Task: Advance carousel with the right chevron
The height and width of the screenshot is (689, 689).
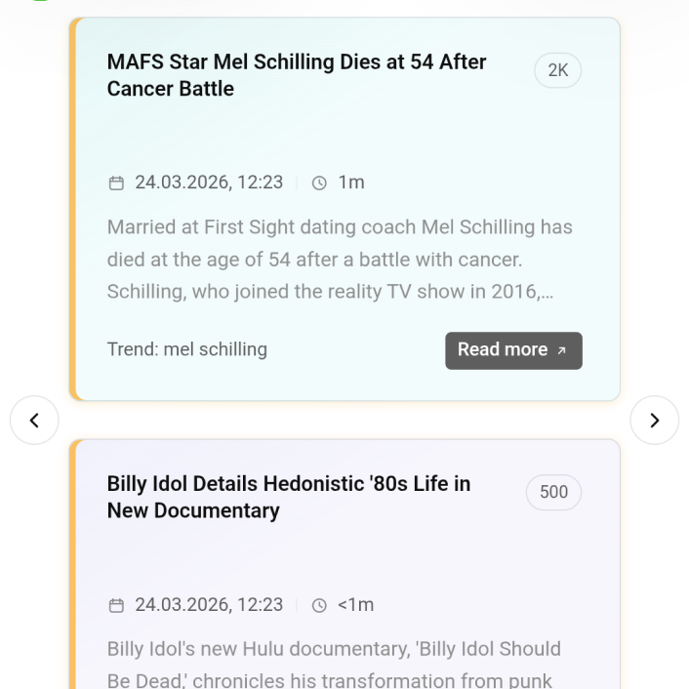Action: pos(654,421)
